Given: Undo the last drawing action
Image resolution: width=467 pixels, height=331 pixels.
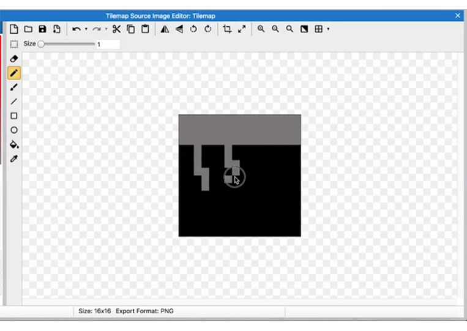Looking at the screenshot, I should [77, 29].
